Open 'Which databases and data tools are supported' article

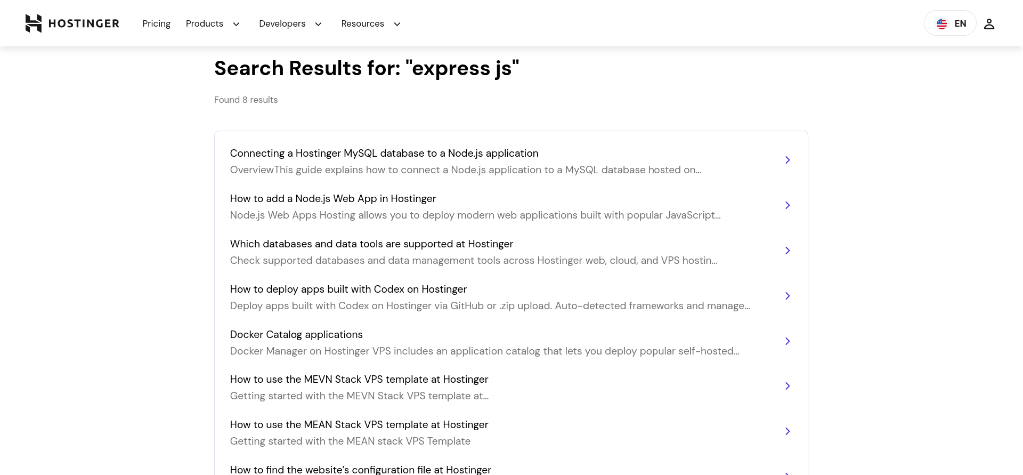click(371, 244)
